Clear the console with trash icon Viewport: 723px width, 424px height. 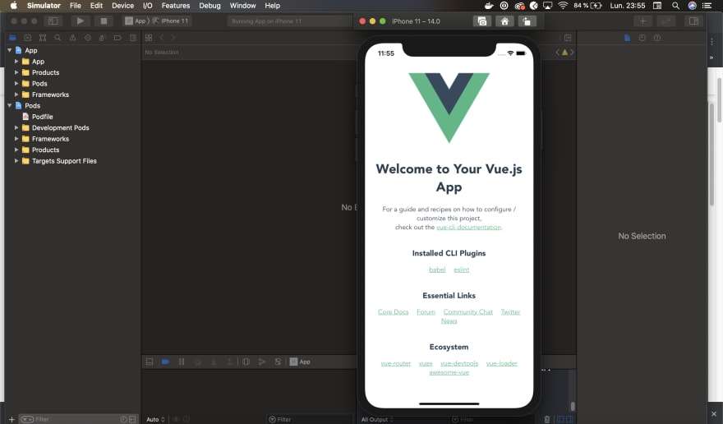click(x=547, y=419)
